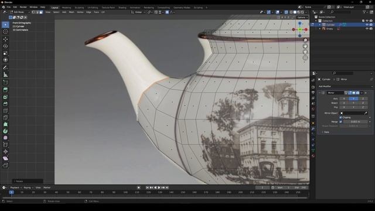
Task: Expand the Cylinder tree item
Action: 320,25
